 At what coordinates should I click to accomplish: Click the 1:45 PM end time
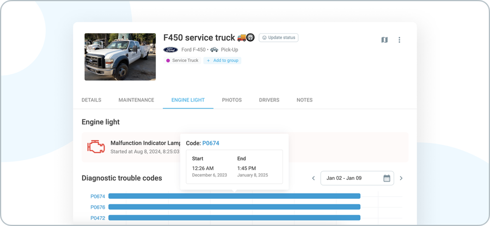point(247,168)
